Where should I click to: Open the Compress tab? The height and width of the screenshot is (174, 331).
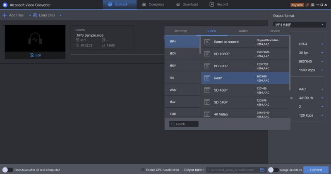coord(153,5)
